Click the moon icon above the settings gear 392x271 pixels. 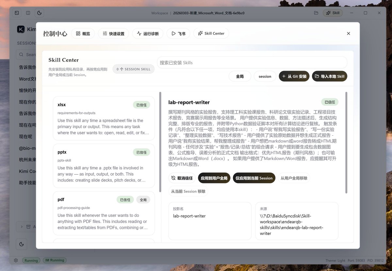tap(22, 244)
